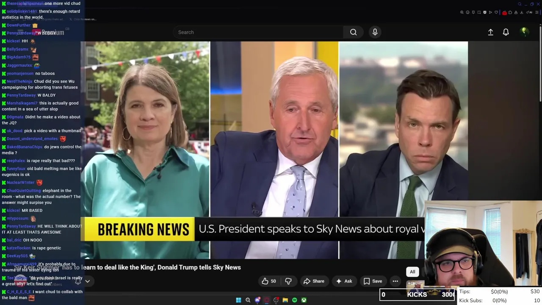
Task: Click chat username 'ChudQuietQuitting'
Action: click(x=24, y=191)
